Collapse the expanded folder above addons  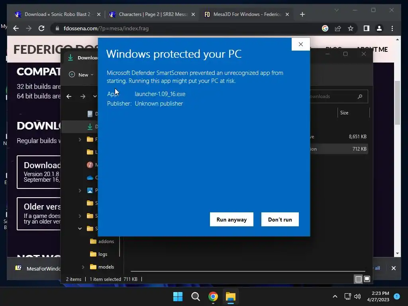[80, 228]
